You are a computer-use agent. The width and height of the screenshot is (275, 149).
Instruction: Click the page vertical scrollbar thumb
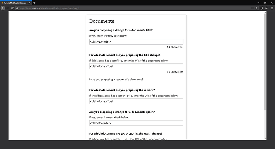point(265,61)
